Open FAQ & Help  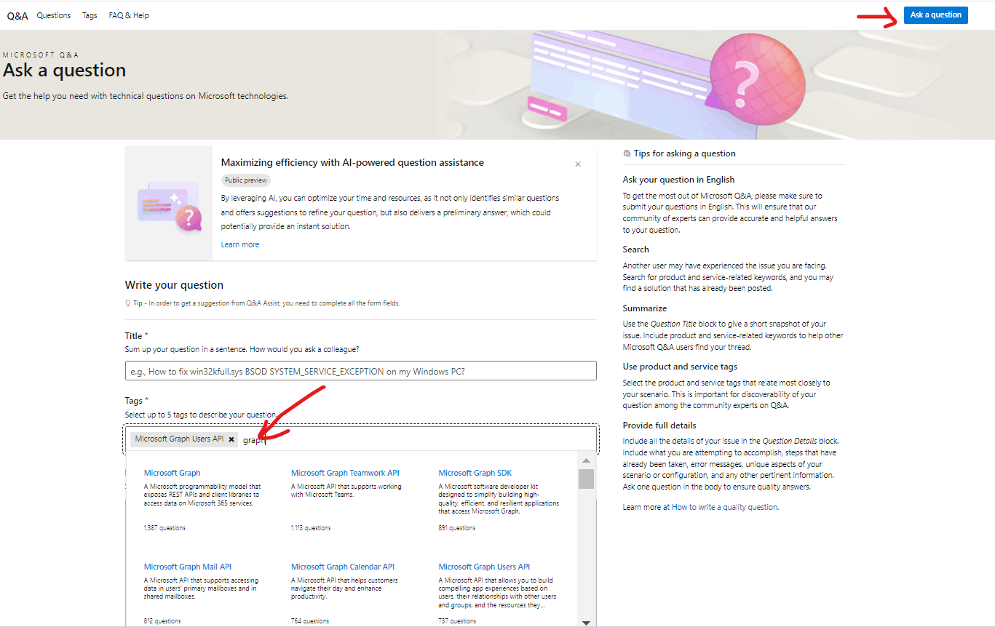129,15
